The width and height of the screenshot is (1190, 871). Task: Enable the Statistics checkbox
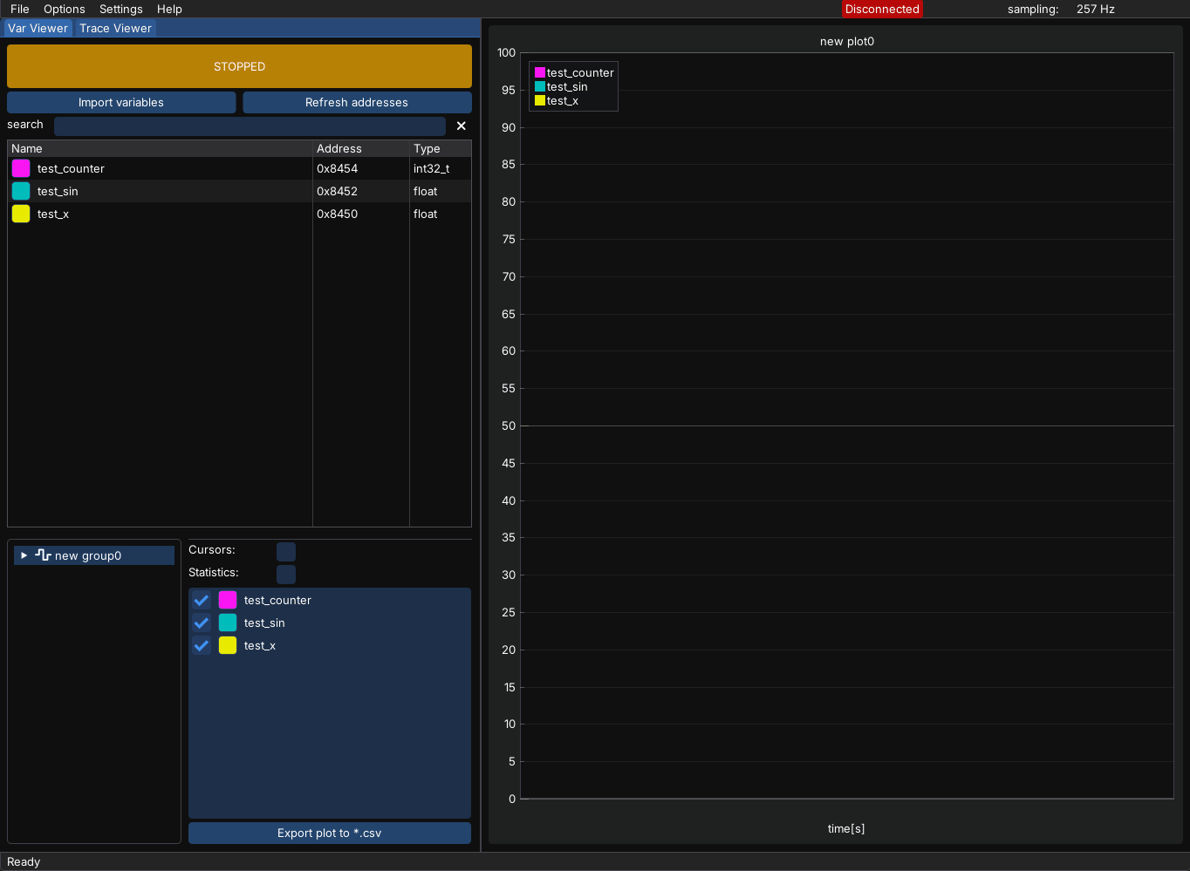click(286, 574)
